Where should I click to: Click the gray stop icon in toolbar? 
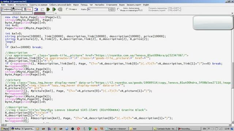60,9
